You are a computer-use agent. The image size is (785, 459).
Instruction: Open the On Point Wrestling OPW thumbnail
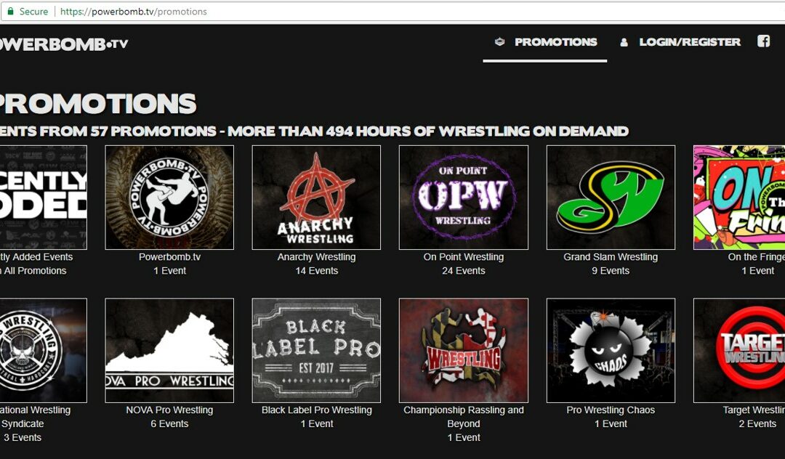click(x=464, y=198)
